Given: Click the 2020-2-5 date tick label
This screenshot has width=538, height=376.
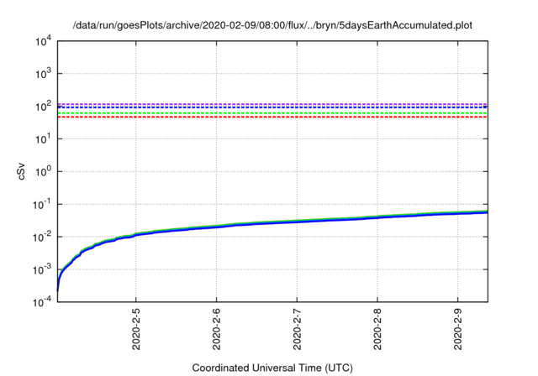Looking at the screenshot, I should click(x=136, y=329).
